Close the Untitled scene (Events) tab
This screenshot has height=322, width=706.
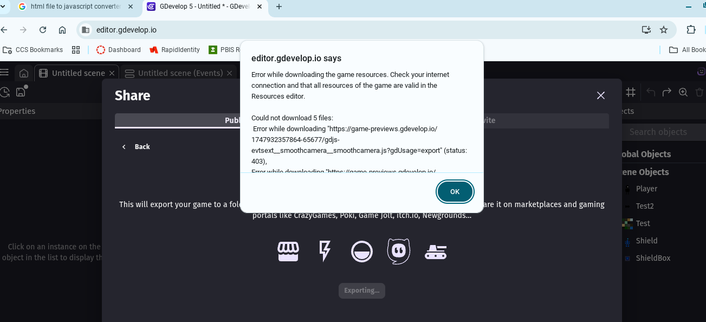coord(230,73)
